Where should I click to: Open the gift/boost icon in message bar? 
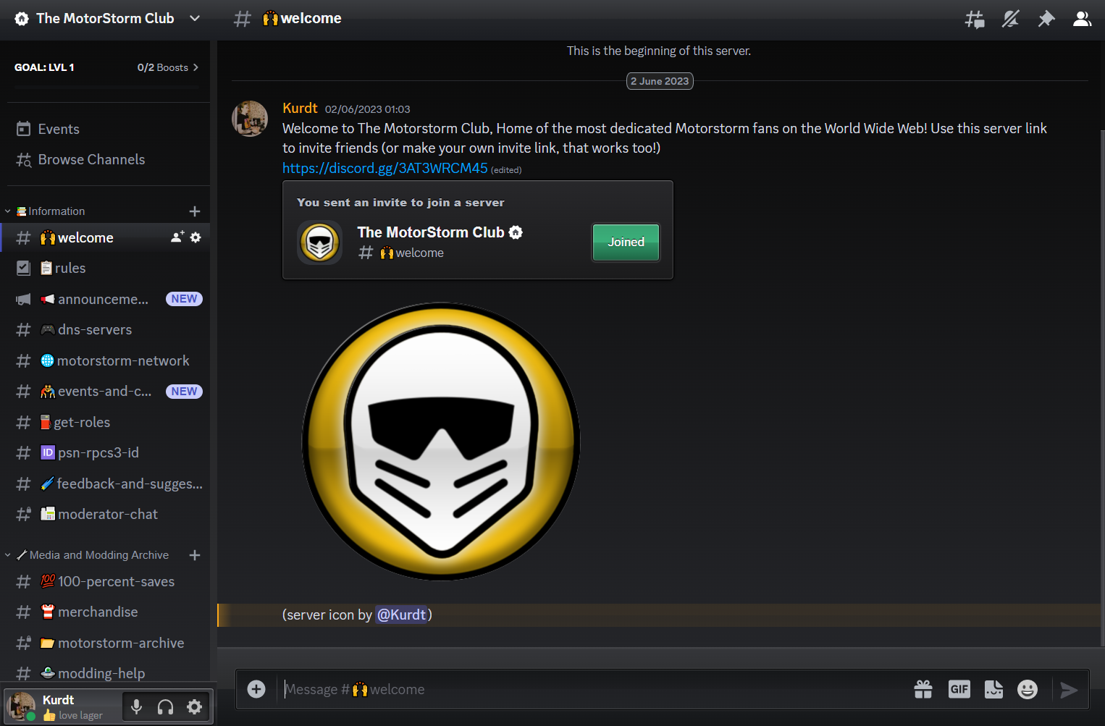[923, 689]
